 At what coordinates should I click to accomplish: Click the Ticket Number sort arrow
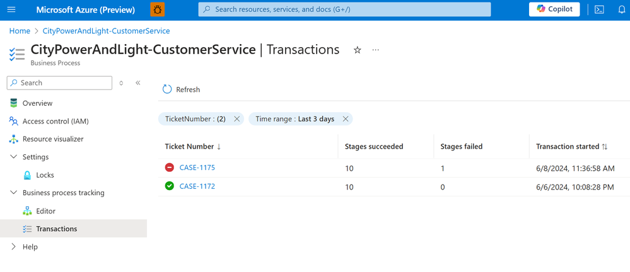point(219,147)
